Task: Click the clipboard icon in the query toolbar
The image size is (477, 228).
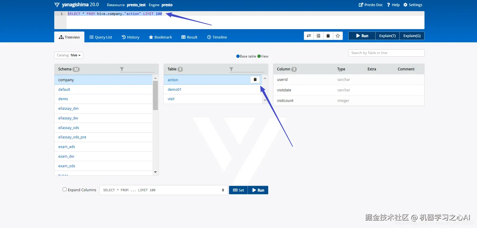Action: [328, 36]
